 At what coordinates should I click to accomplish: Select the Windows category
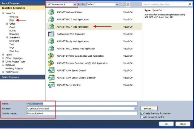(14, 17)
